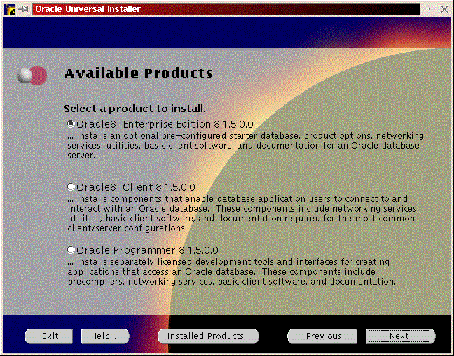
Task: Click the Oracle spheres logo beside Available Products
Action: (x=32, y=74)
